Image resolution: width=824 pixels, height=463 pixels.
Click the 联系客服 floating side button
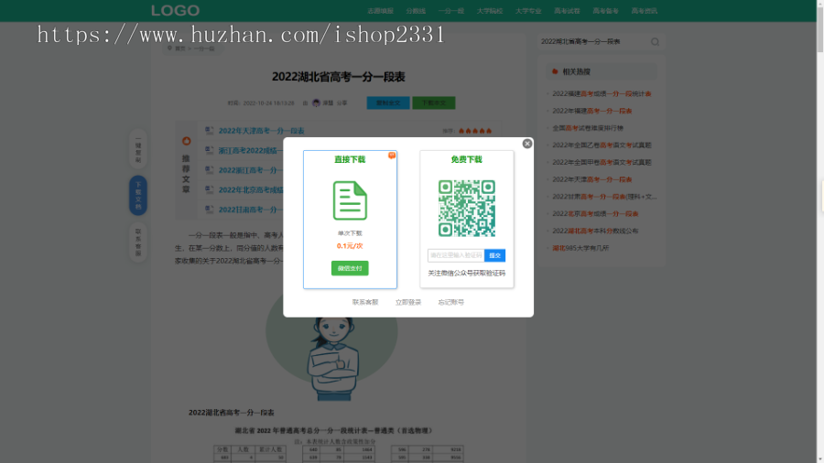pyautogui.click(x=138, y=242)
